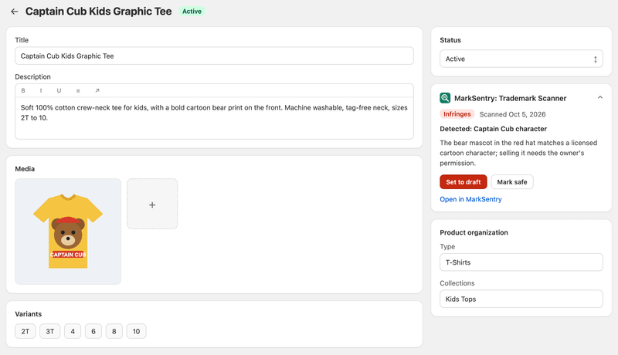Viewport: 618px width, 355px height.
Task: Select the 2T variant chip
Action: coord(25,331)
